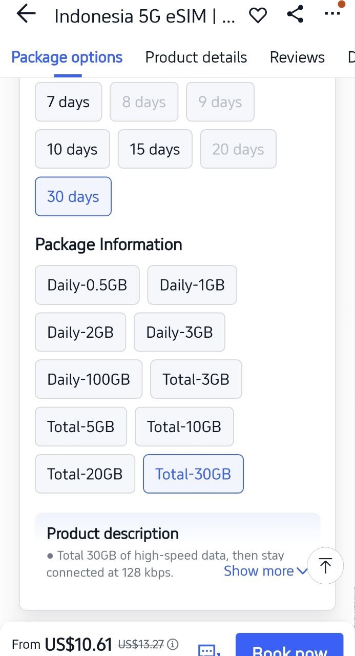Select the 10 days option

tap(72, 149)
